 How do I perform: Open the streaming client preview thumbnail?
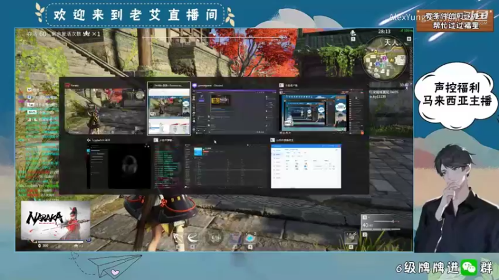pyautogui.click(x=321, y=111)
